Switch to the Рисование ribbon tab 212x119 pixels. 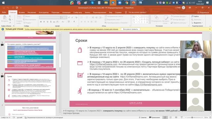(x=32, y=13)
